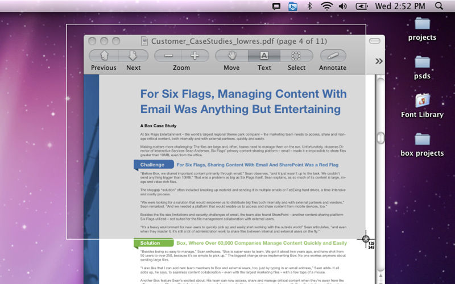The width and height of the screenshot is (455, 284).
Task: Click the scrollbar down arrow in Preview
Action: [380, 275]
